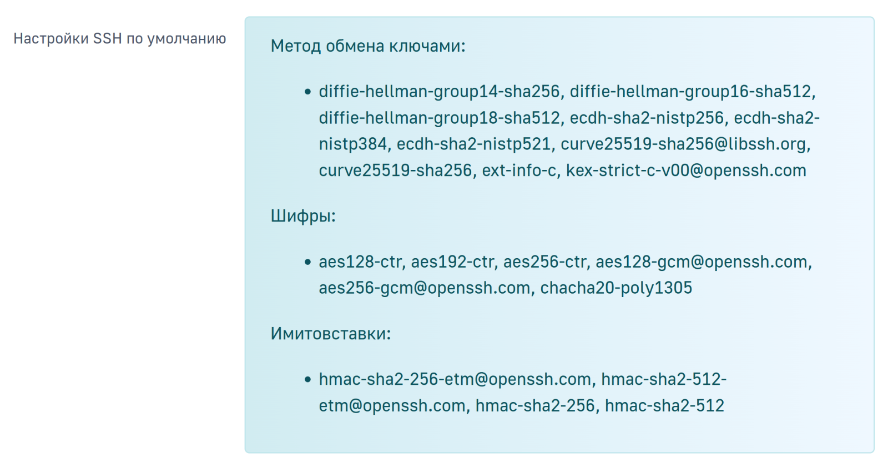This screenshot has width=888, height=467.
Task: Click the "Имитовставки:" heading
Action: pyautogui.click(x=330, y=333)
